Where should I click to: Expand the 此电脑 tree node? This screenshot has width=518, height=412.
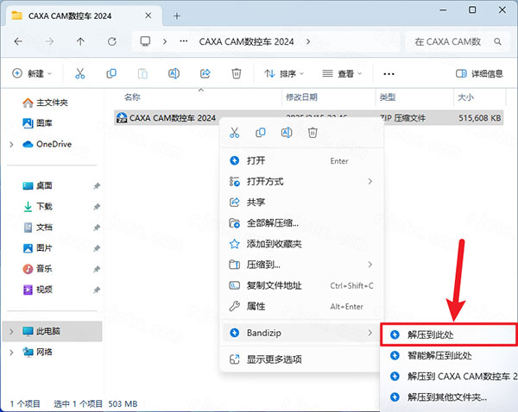tap(11, 331)
